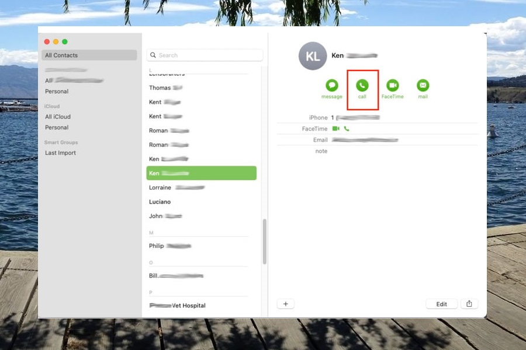
Task: Click the KL contact avatar
Action: [x=313, y=56]
